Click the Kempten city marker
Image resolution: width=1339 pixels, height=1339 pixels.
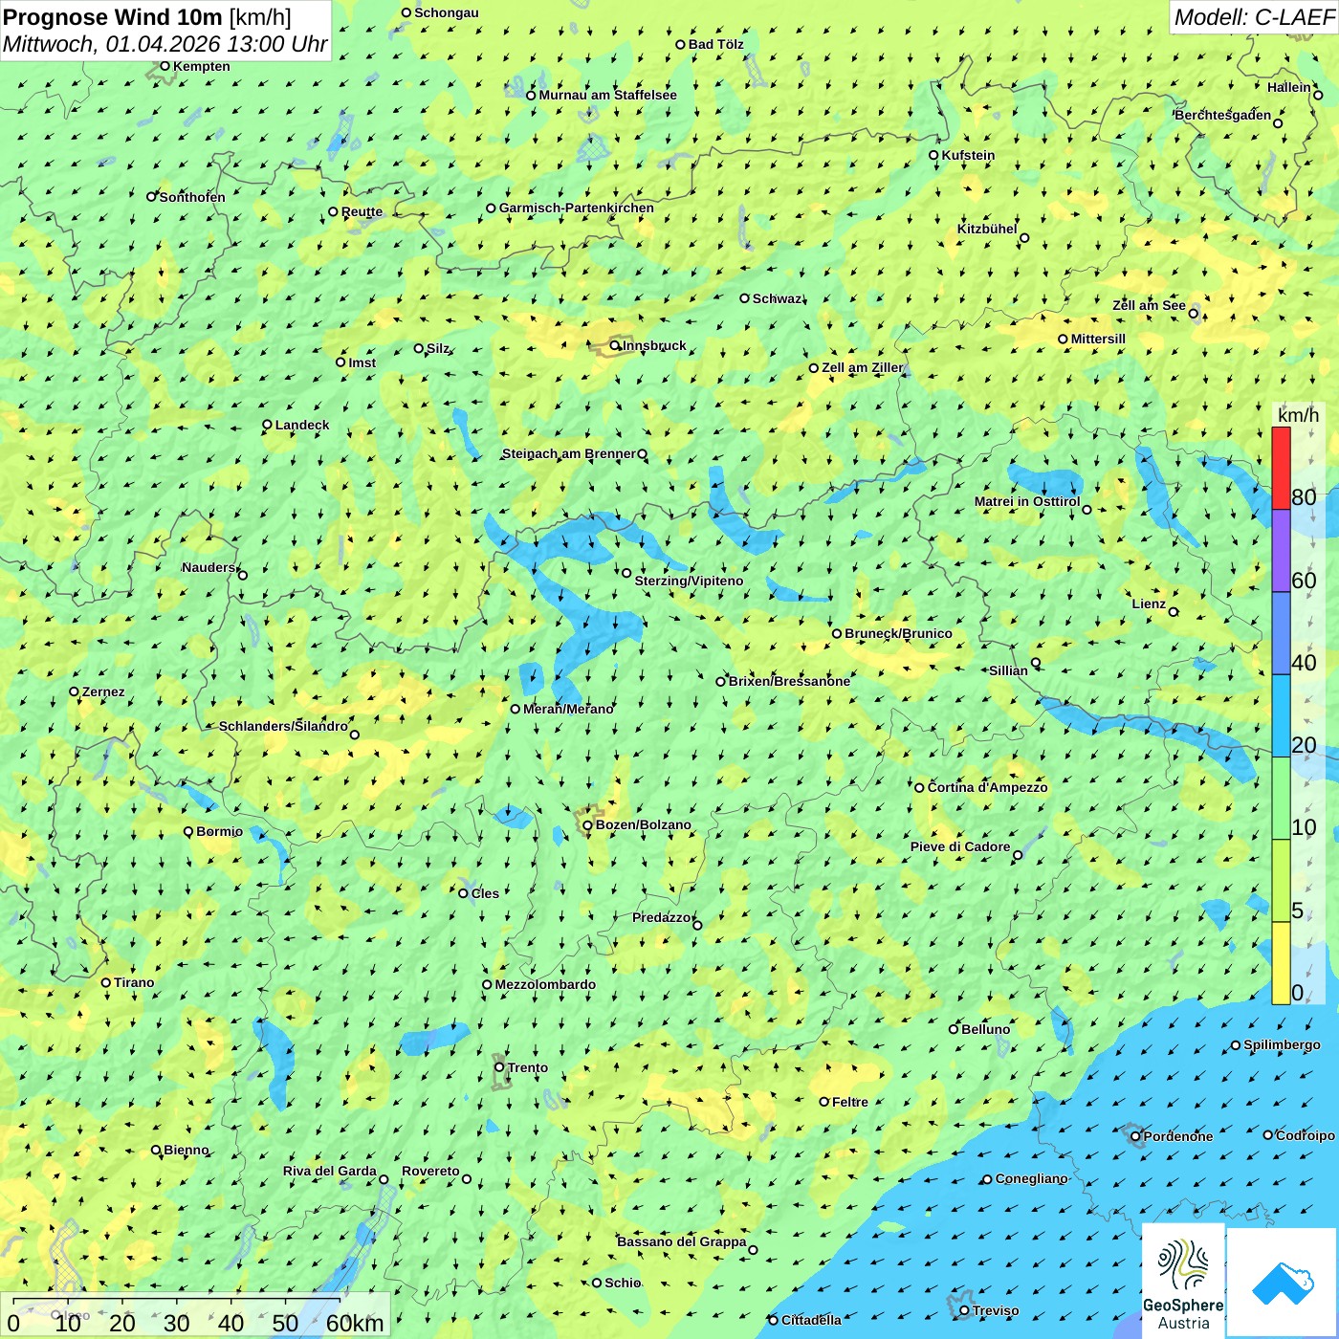[x=165, y=66]
